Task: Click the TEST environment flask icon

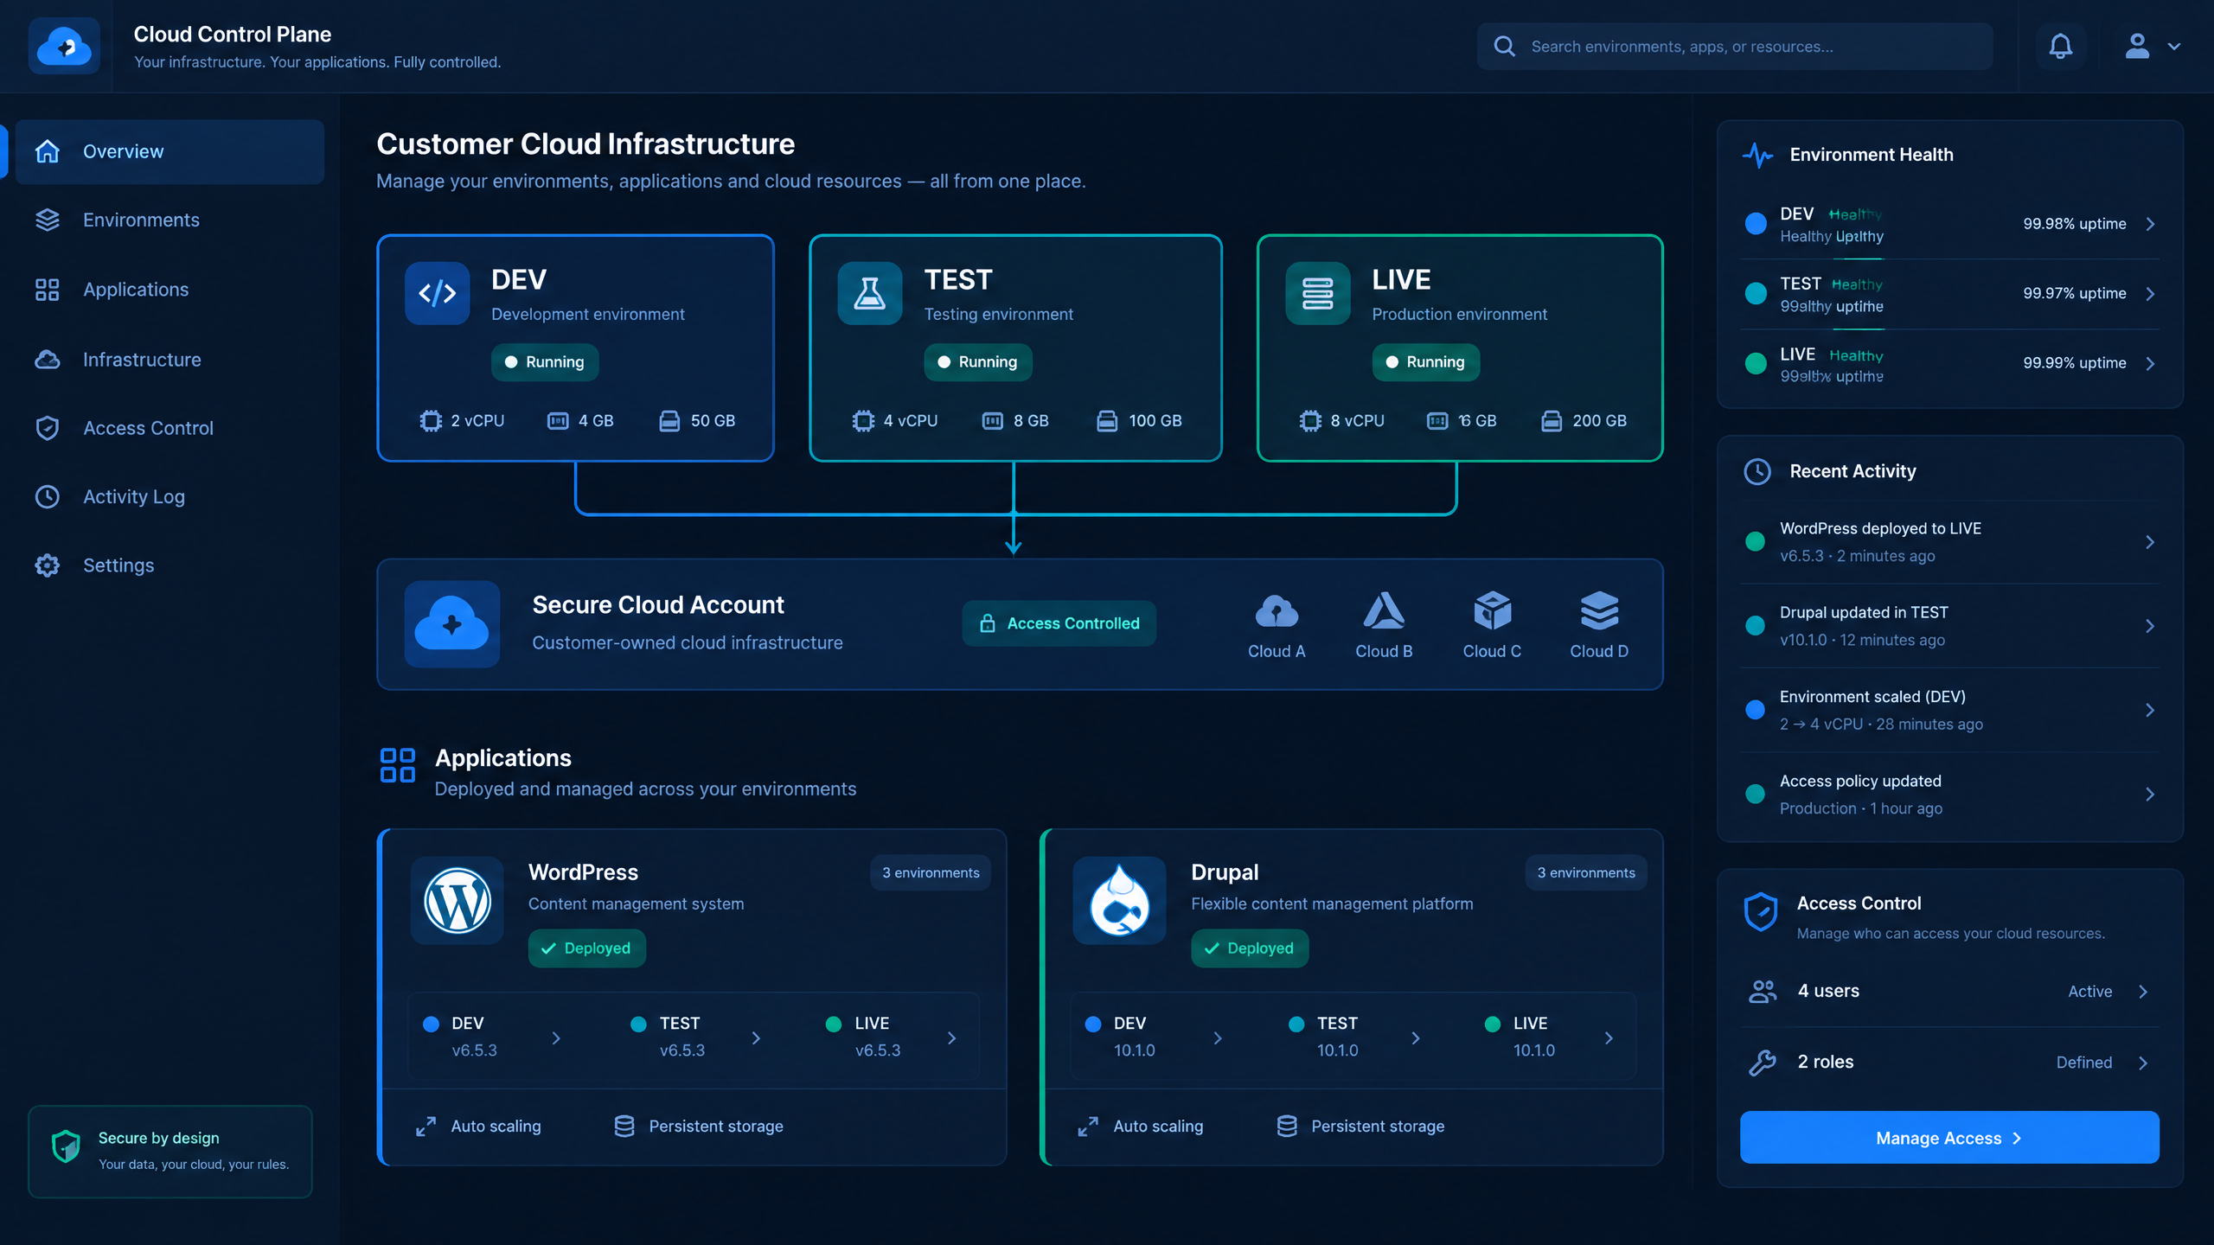Action: point(869,293)
